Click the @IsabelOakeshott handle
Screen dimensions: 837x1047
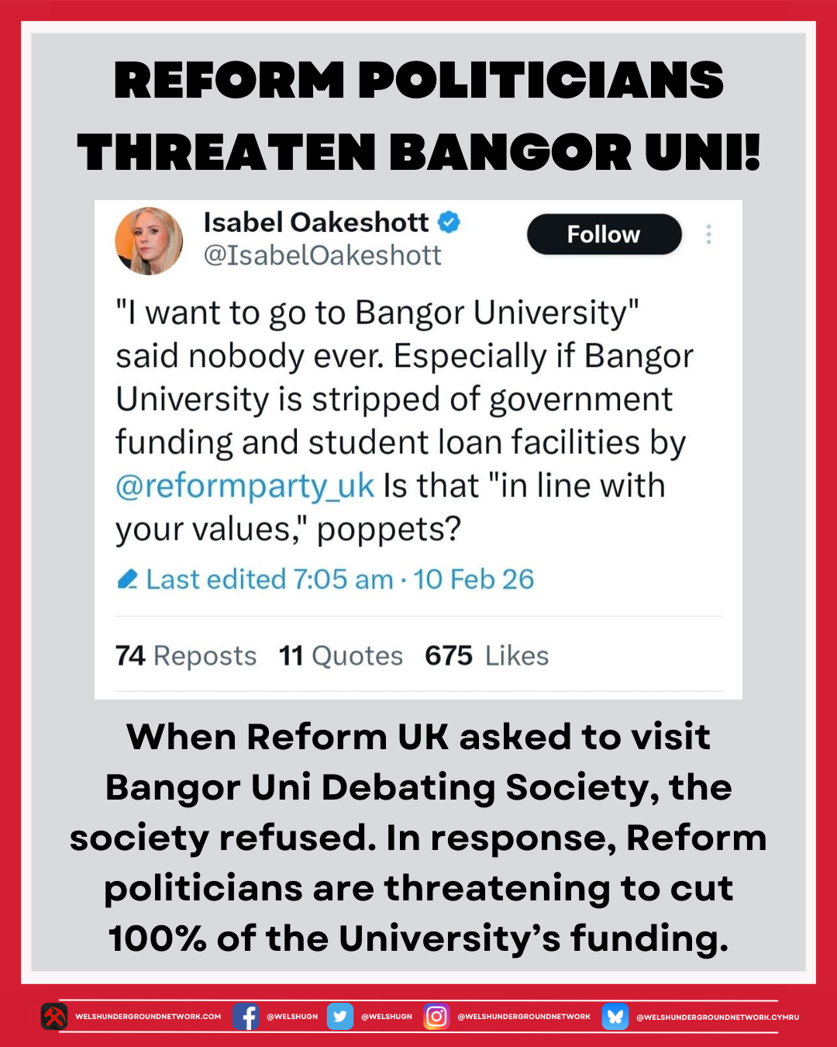point(322,255)
